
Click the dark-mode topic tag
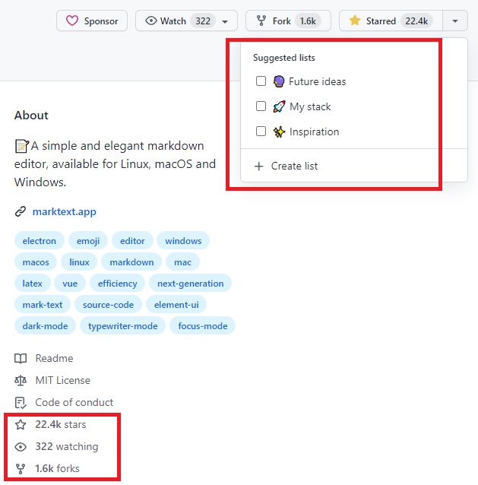(45, 326)
